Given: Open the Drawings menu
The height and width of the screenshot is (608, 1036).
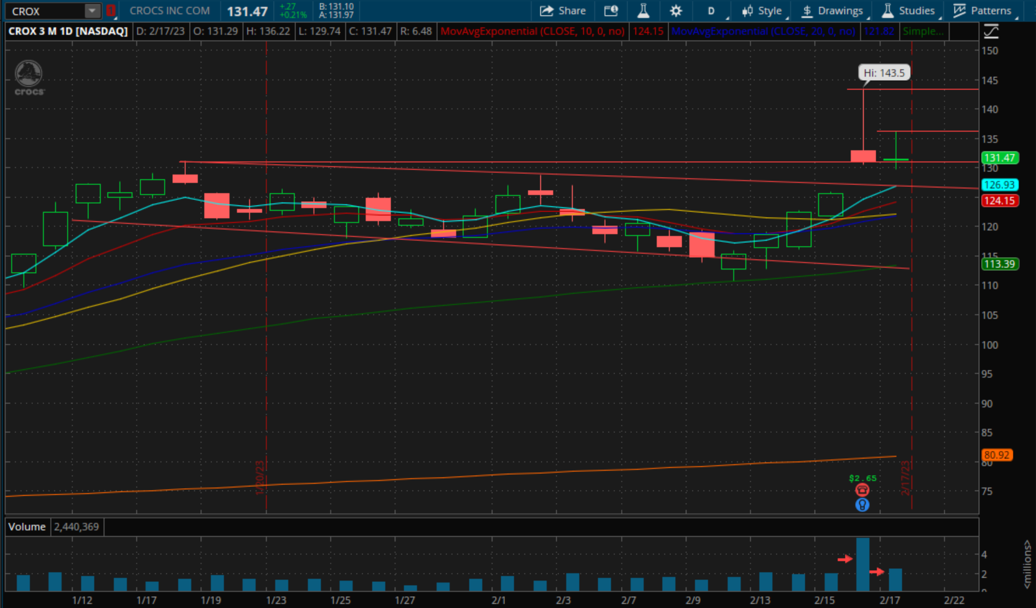Looking at the screenshot, I should tap(832, 11).
